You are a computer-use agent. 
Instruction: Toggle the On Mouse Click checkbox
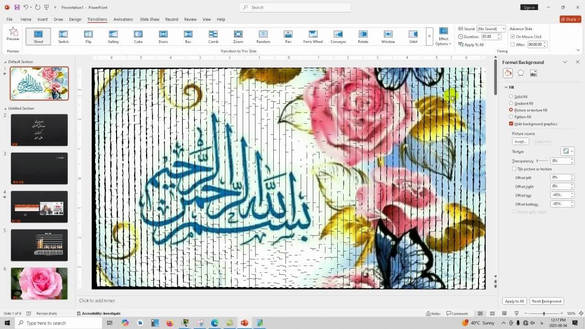pyautogui.click(x=513, y=37)
